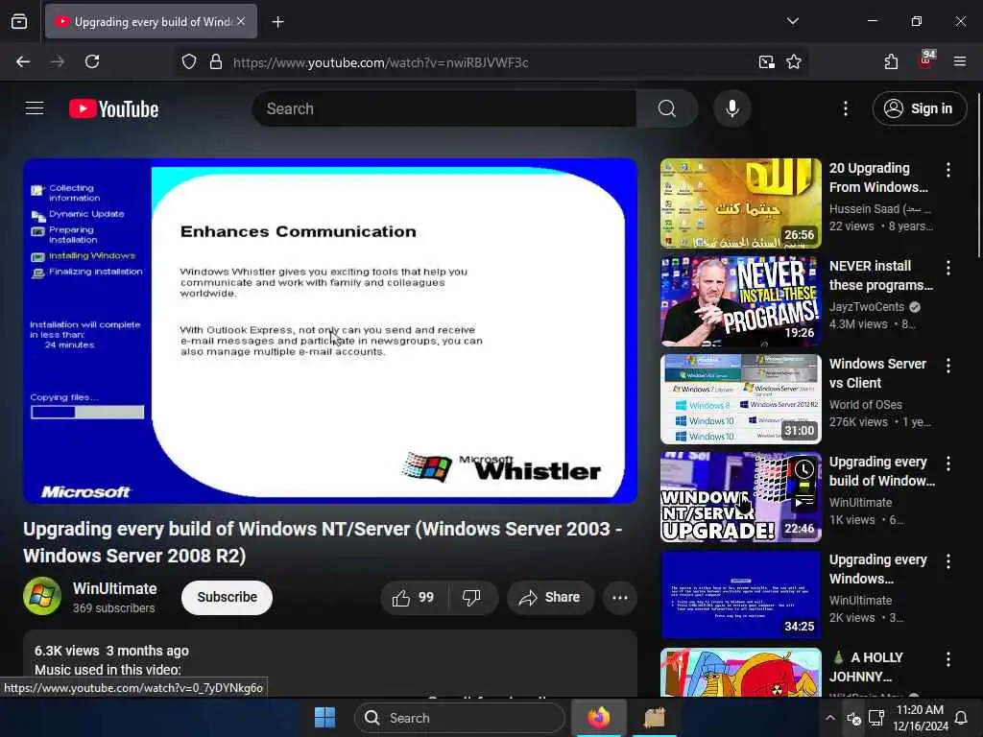Open the 20 Upgrading From Windows thumbnail
The height and width of the screenshot is (737, 983).
tap(740, 203)
